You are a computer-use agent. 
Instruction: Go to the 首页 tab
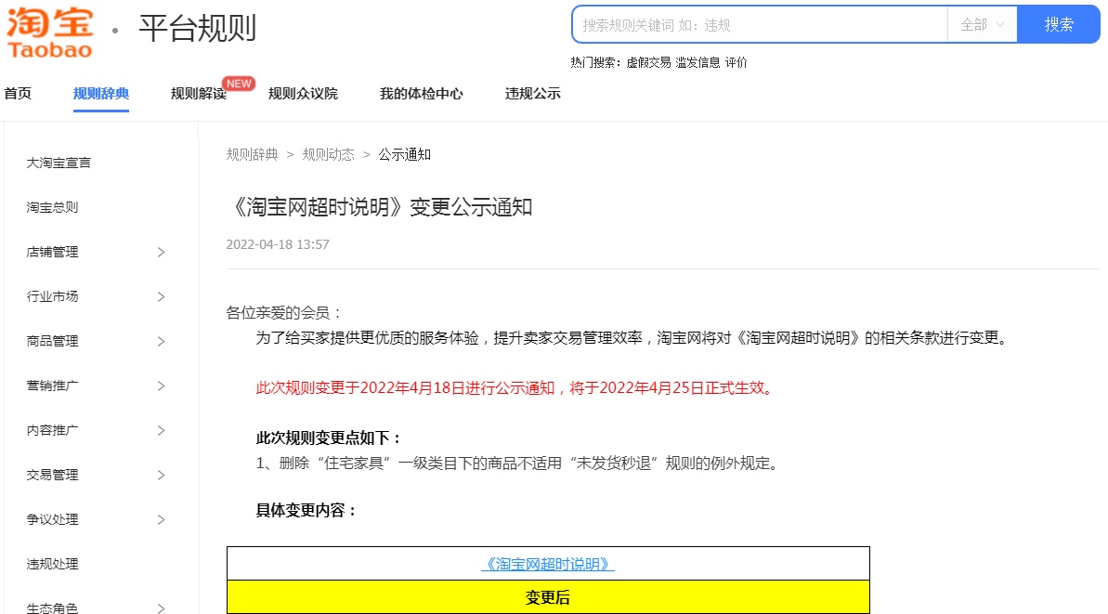(x=18, y=94)
